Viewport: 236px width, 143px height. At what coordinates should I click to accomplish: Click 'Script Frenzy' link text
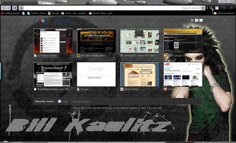[131, 89]
